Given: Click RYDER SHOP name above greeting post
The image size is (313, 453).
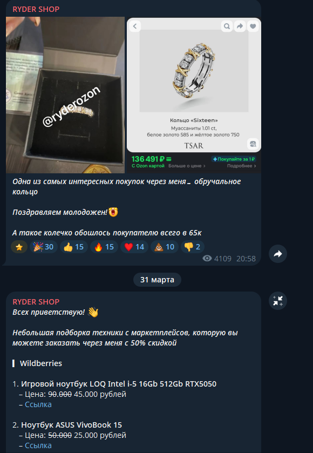Looking at the screenshot, I should click(x=36, y=302).
